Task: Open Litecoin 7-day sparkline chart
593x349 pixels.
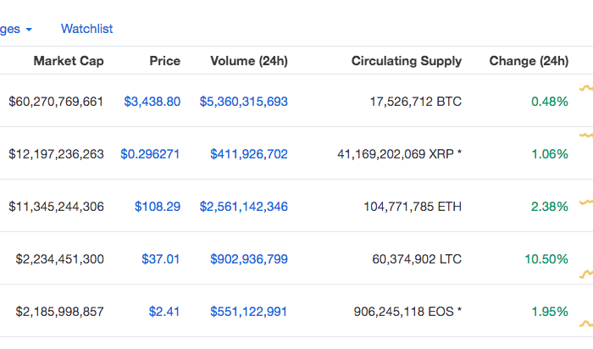Action: coord(586,274)
